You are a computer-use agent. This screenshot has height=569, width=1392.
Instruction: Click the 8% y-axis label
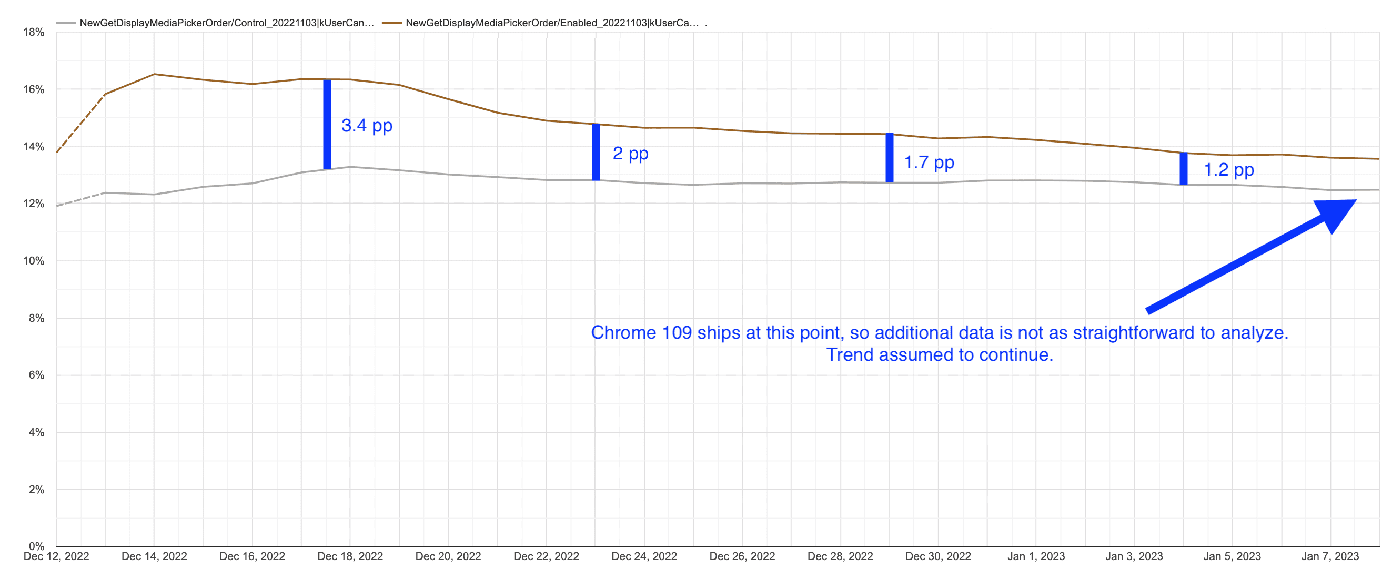[36, 318]
